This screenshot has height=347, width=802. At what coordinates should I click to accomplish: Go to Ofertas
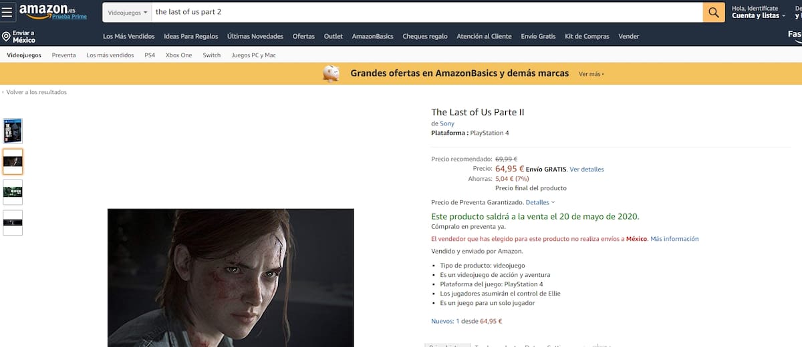click(303, 36)
